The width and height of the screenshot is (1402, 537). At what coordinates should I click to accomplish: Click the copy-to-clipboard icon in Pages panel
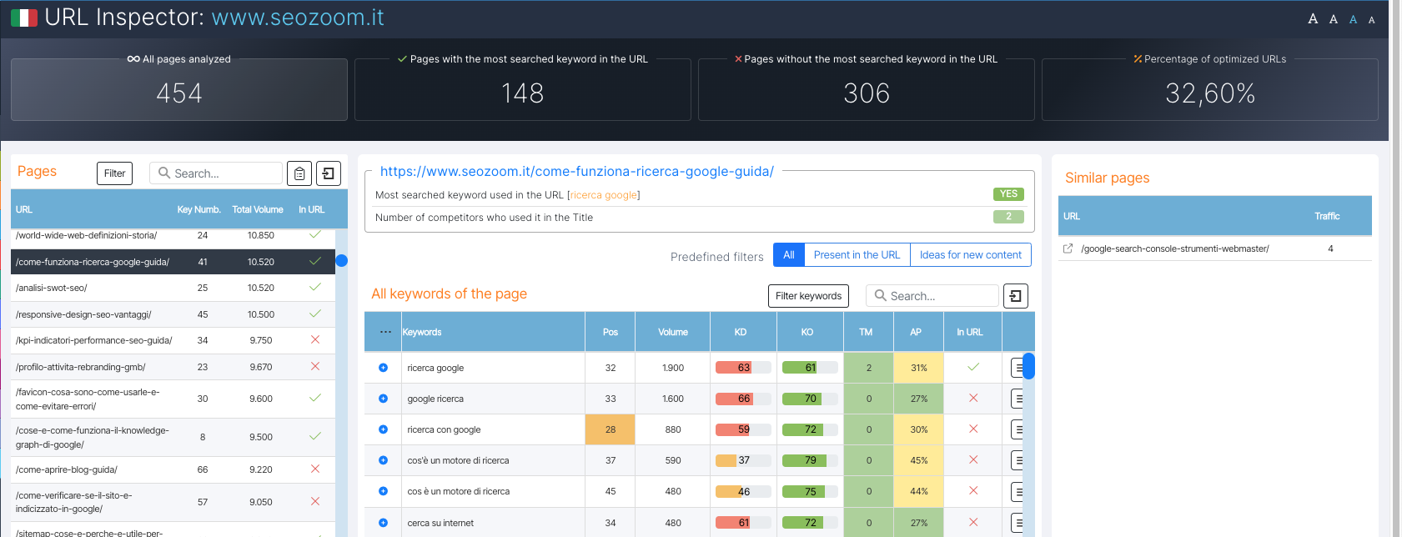pos(299,173)
